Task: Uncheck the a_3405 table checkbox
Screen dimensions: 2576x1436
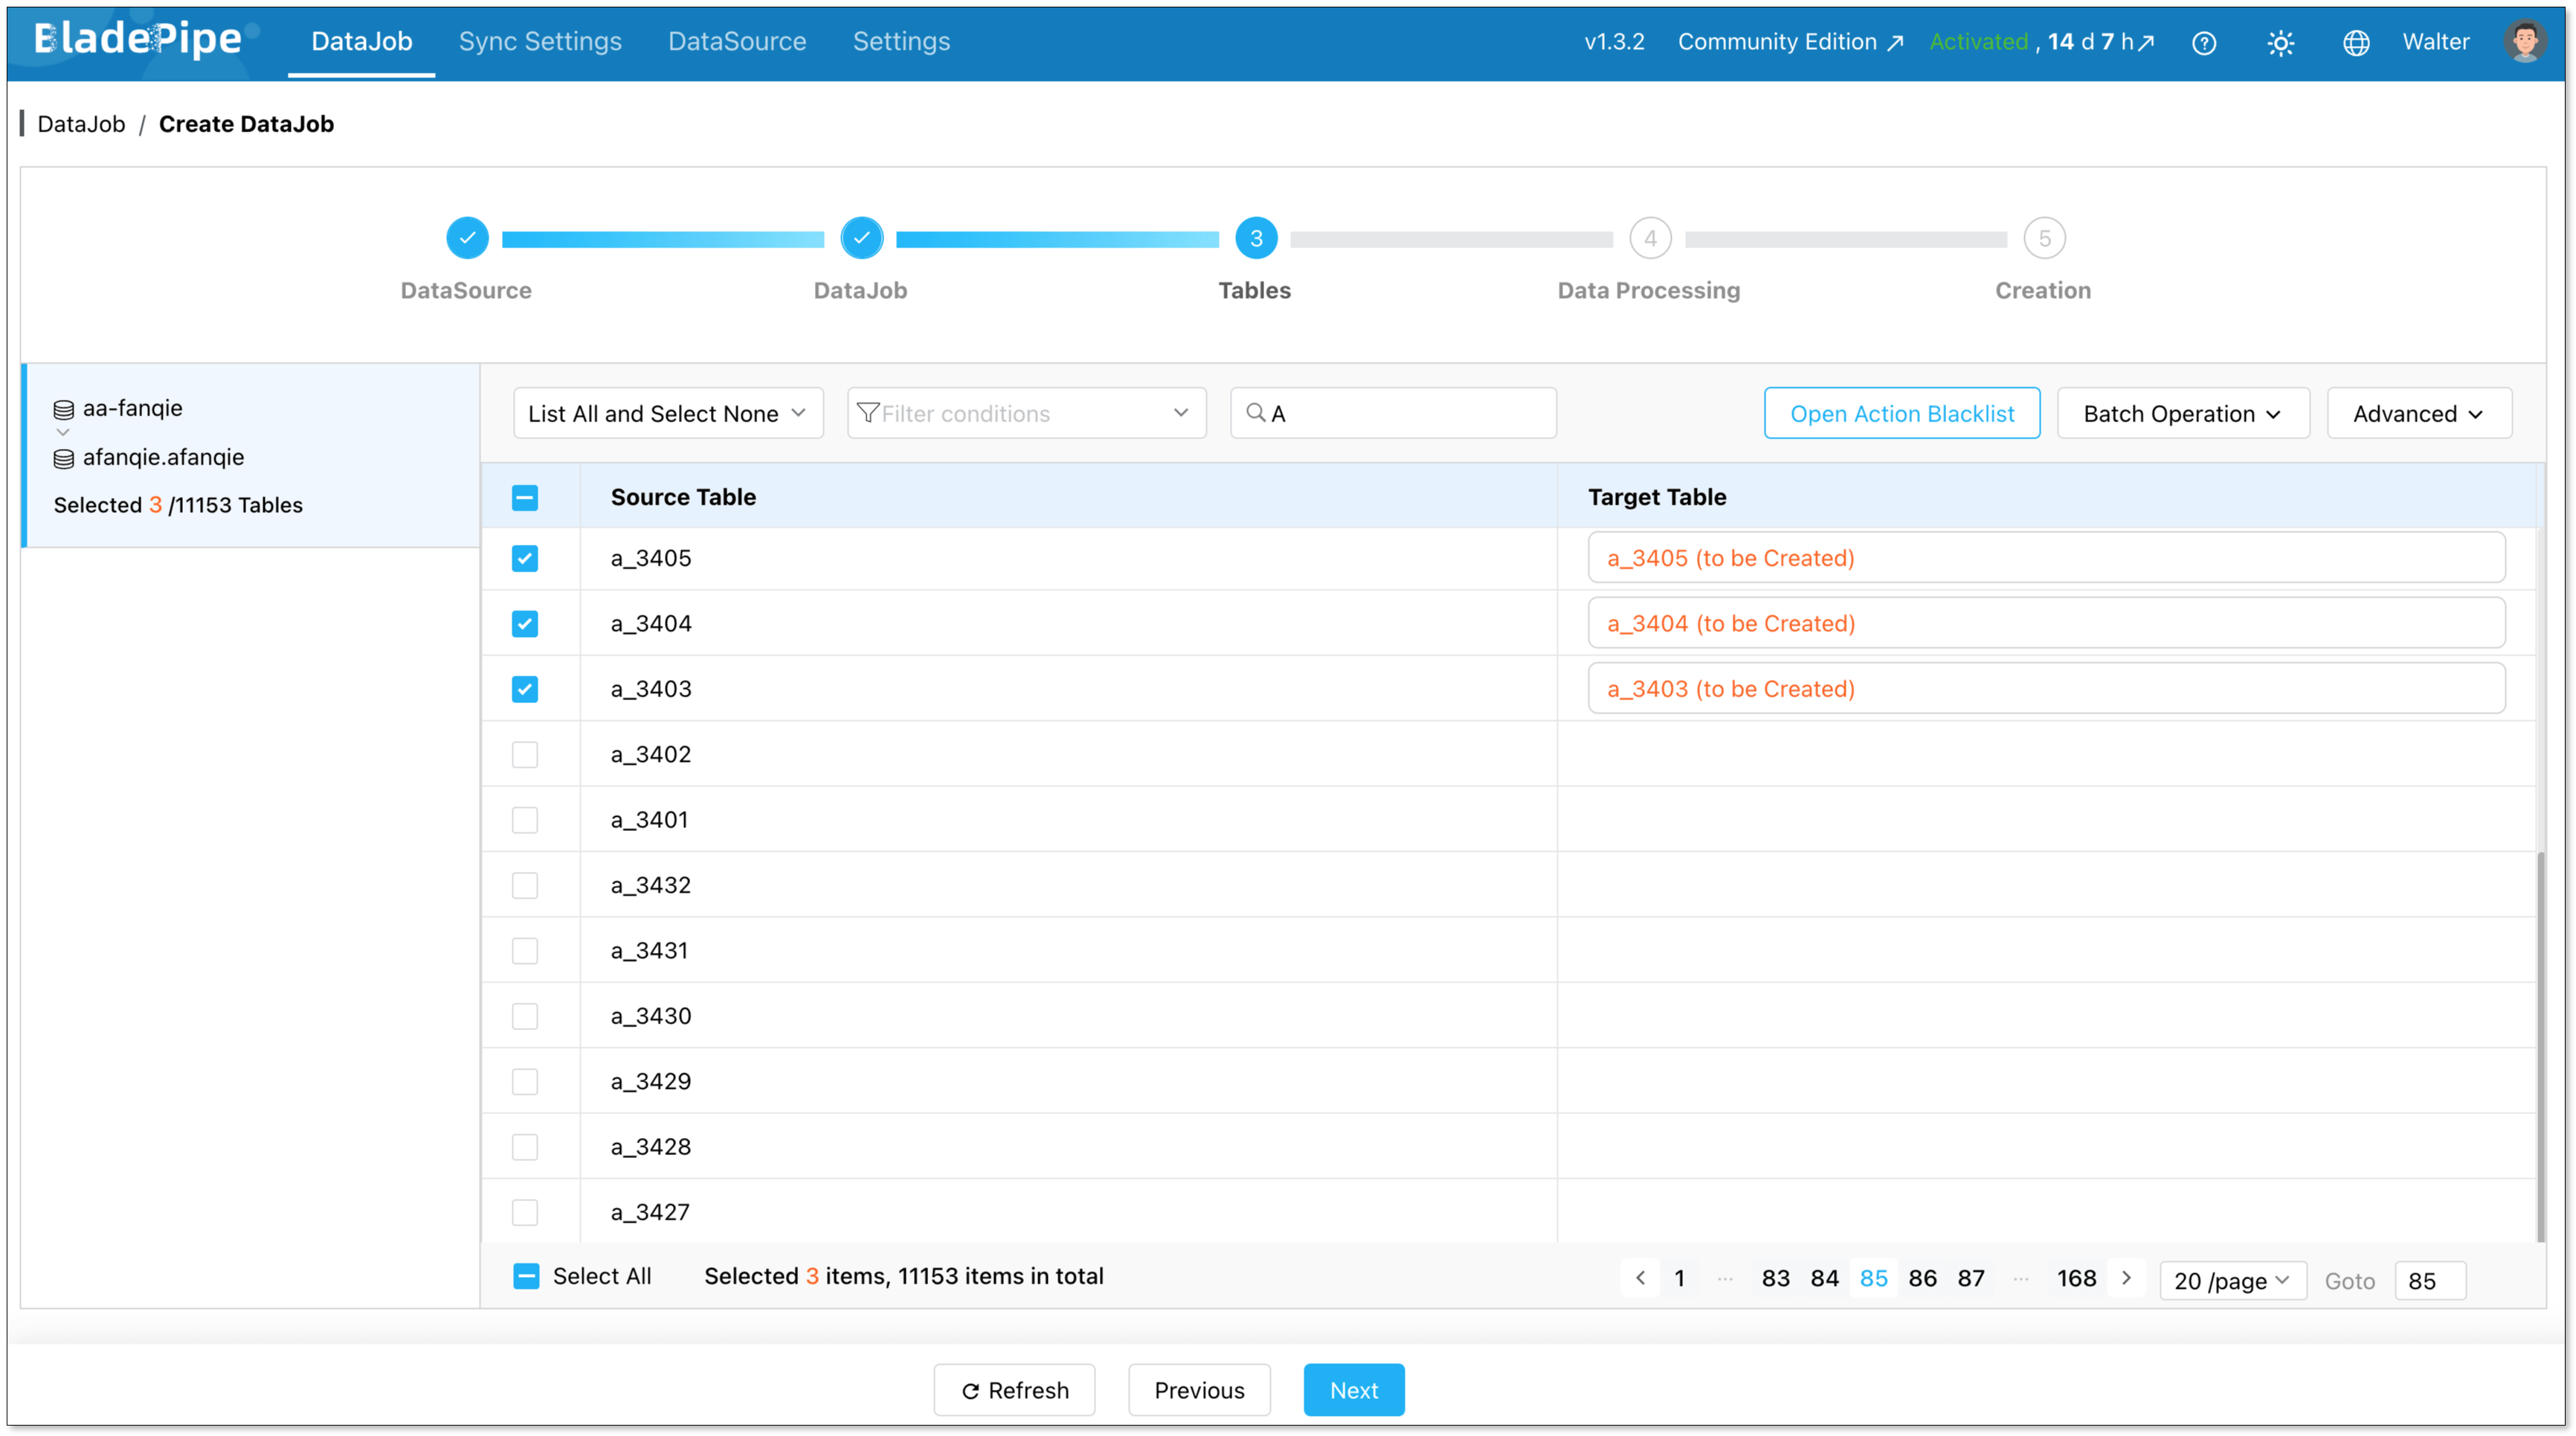Action: pyautogui.click(x=525, y=557)
